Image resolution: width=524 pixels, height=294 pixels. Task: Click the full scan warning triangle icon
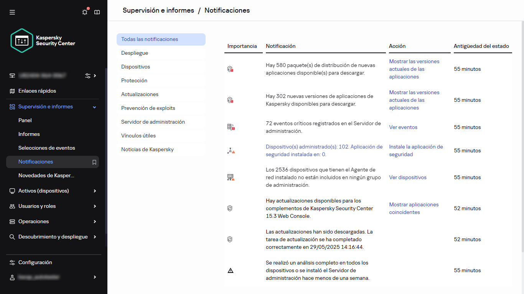(x=230, y=271)
